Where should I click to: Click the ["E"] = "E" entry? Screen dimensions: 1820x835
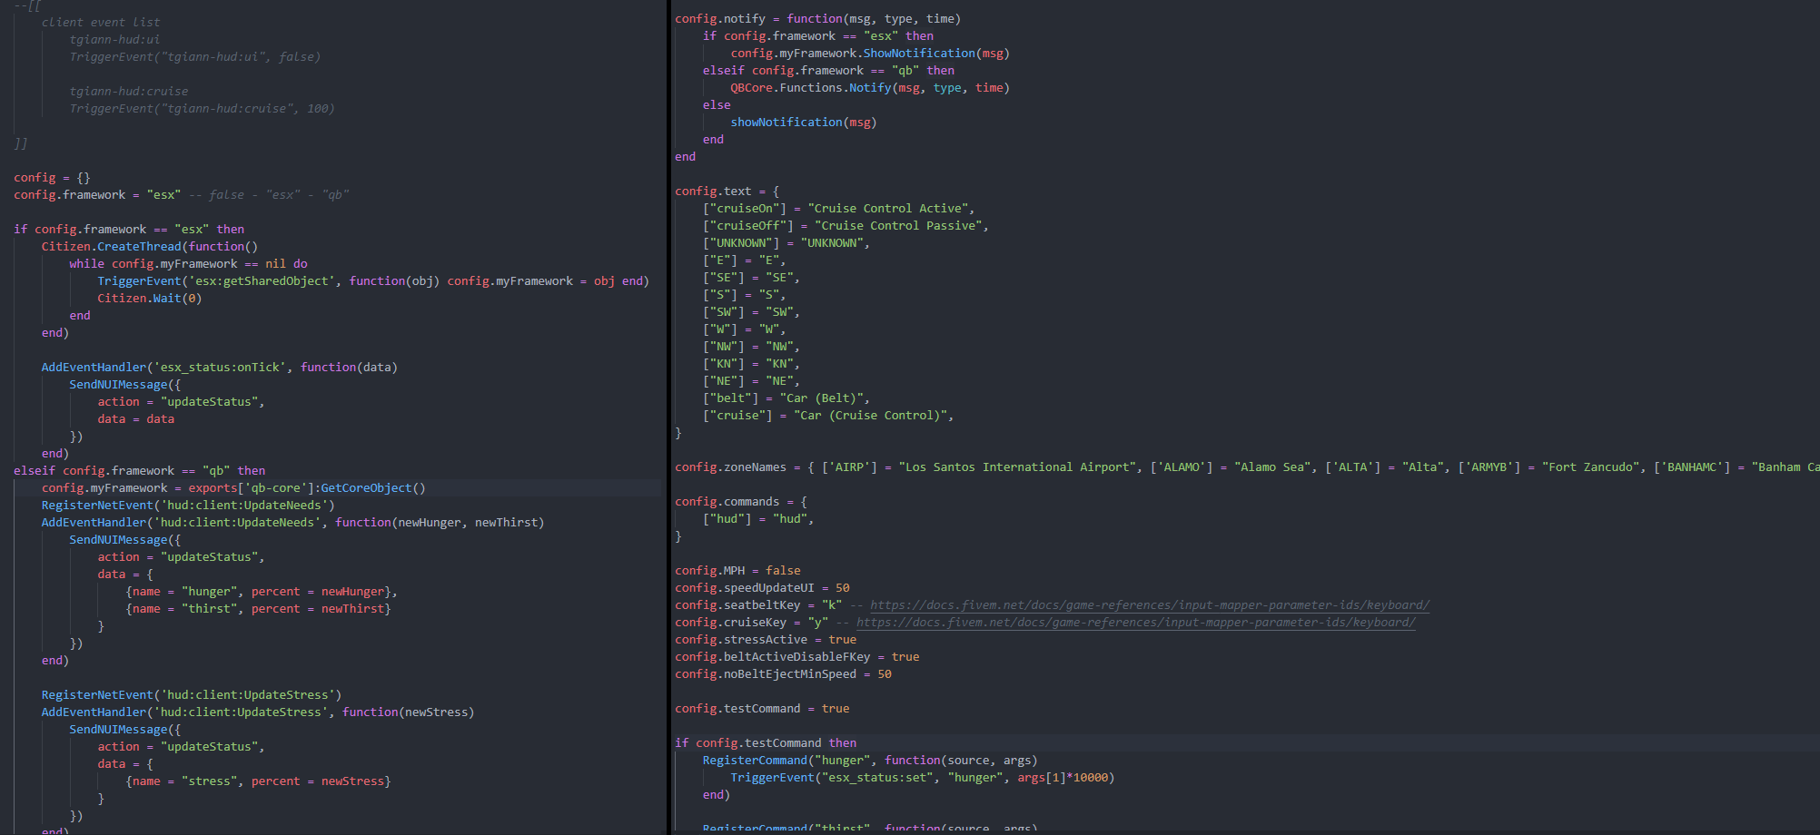tap(745, 260)
